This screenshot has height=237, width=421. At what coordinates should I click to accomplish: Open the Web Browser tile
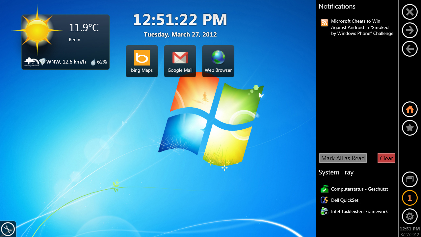pos(218,61)
